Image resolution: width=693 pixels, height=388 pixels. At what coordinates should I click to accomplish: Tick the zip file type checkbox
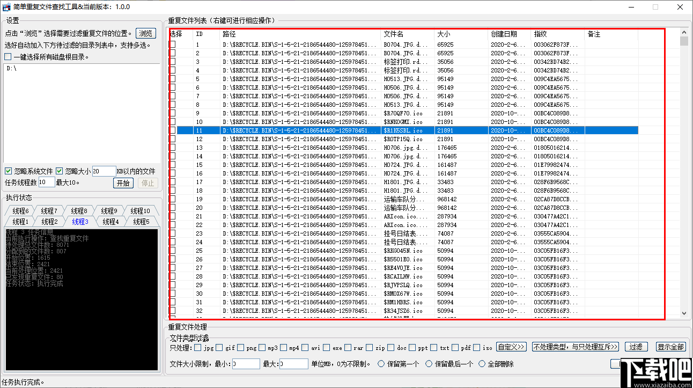[370, 348]
